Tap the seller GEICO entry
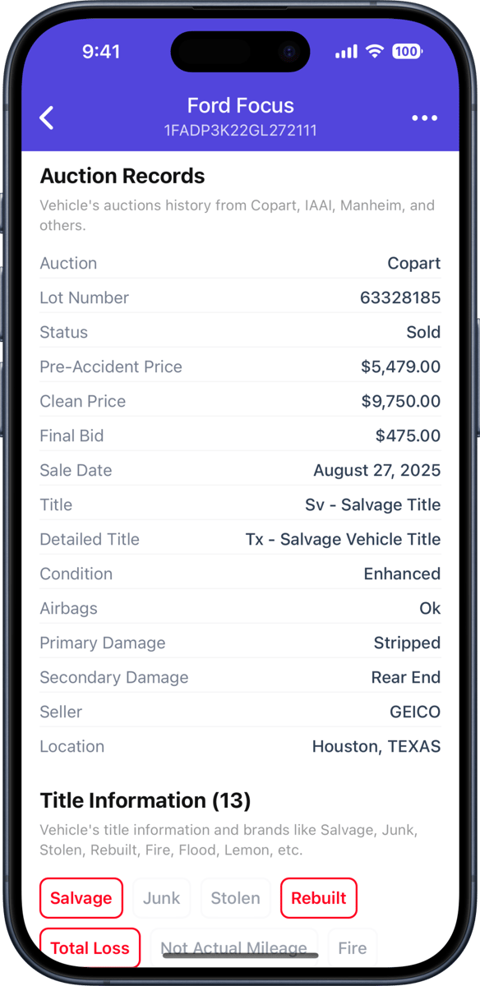Viewport: 480px width, 986px height. point(415,712)
